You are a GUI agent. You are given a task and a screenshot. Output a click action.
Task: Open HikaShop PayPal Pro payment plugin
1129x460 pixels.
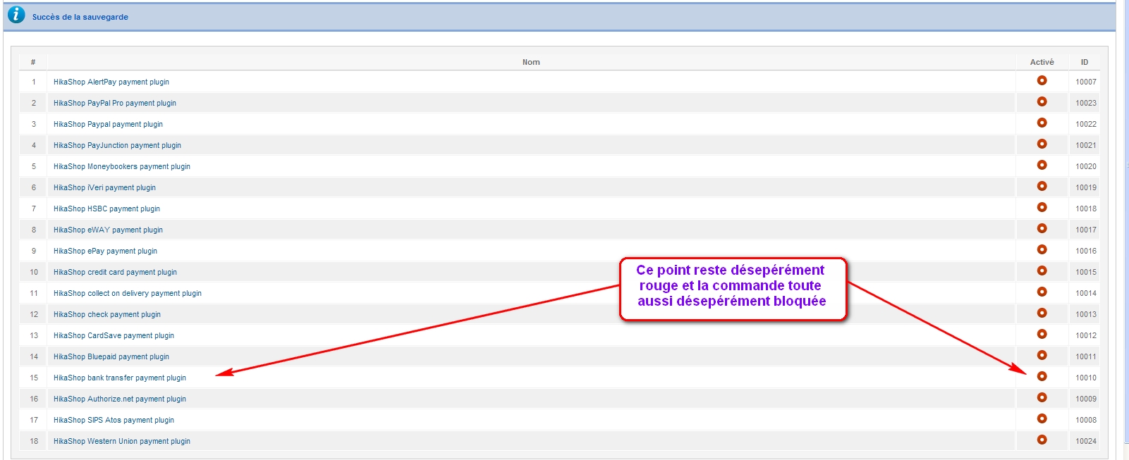click(115, 104)
